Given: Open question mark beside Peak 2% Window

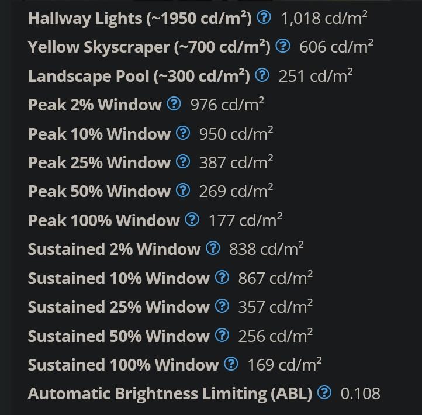Looking at the screenshot, I should (x=174, y=104).
